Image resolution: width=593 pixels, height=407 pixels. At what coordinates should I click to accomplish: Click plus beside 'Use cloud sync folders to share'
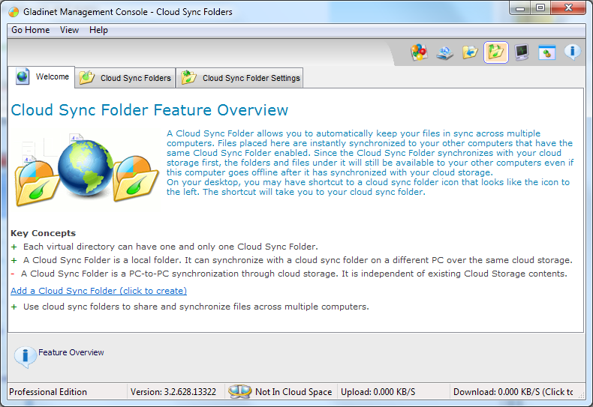14,307
